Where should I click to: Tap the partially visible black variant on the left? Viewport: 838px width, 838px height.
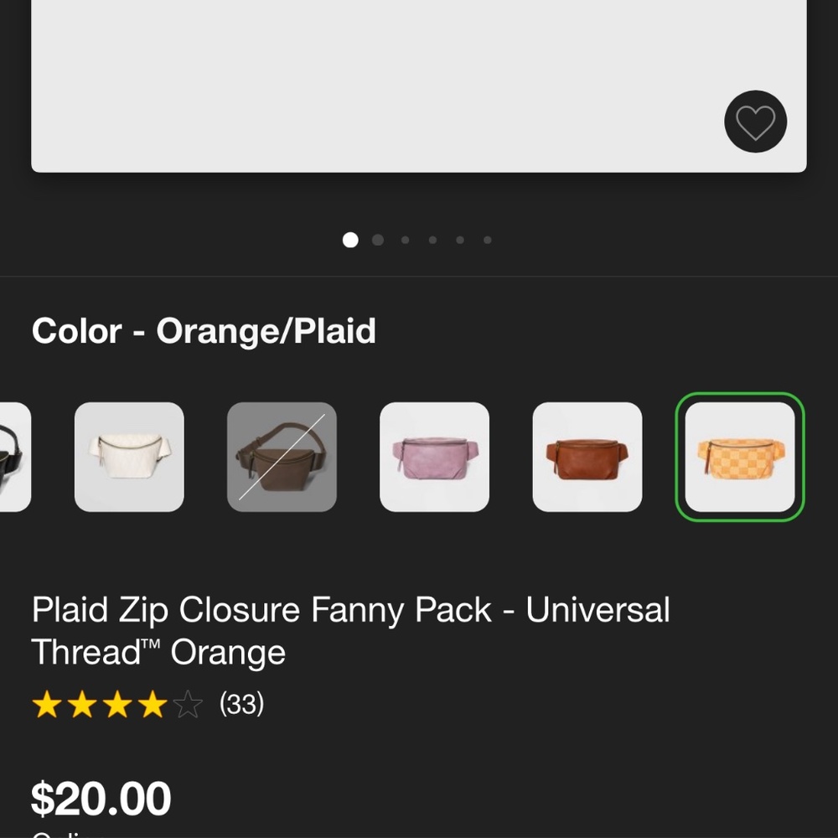[13, 457]
